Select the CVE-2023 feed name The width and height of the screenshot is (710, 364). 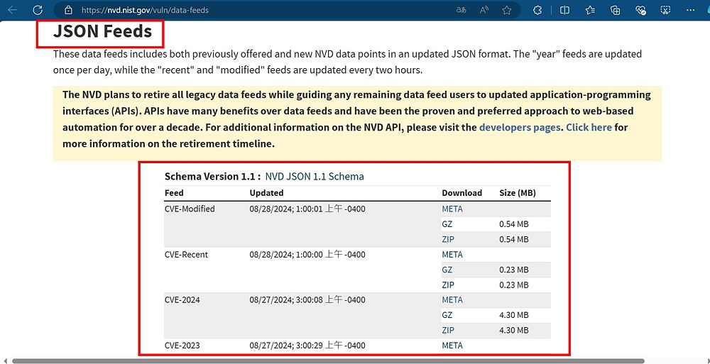(x=182, y=346)
